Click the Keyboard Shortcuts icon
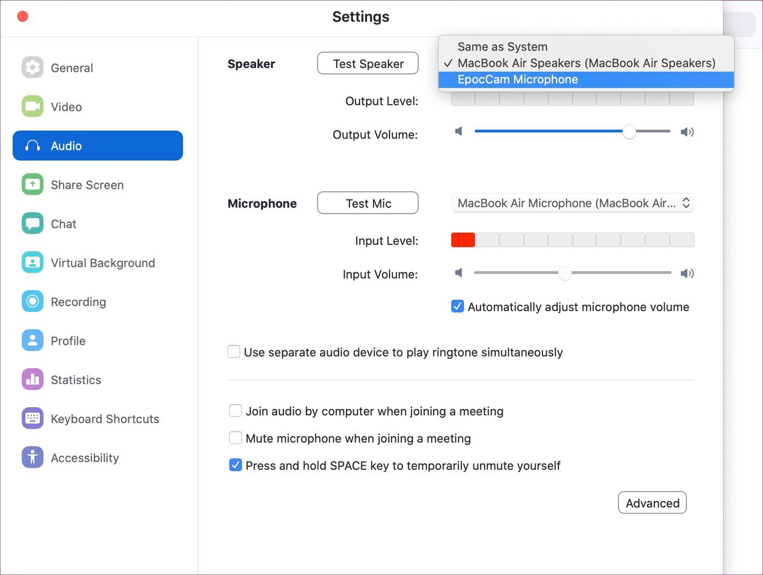 click(x=32, y=418)
